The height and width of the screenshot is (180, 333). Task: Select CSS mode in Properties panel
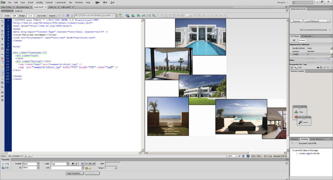pos(6,168)
